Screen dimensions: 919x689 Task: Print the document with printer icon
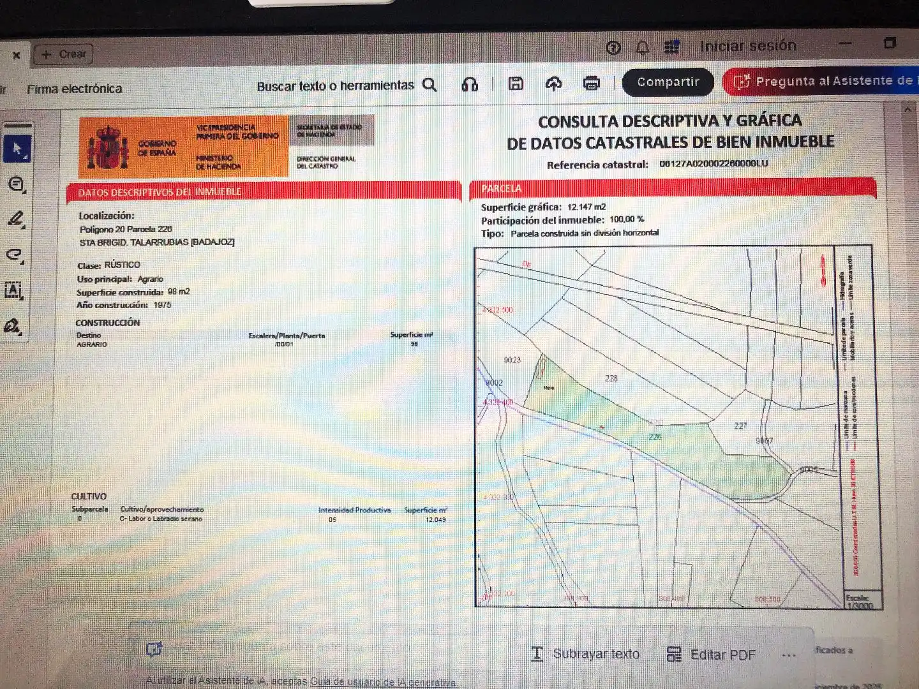point(592,83)
